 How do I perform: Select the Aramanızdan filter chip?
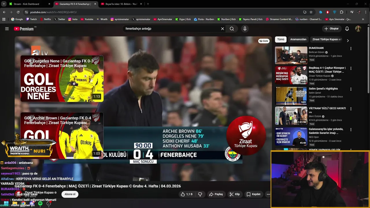click(298, 39)
